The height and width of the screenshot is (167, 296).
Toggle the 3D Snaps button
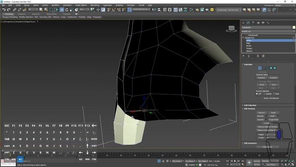point(109,10)
